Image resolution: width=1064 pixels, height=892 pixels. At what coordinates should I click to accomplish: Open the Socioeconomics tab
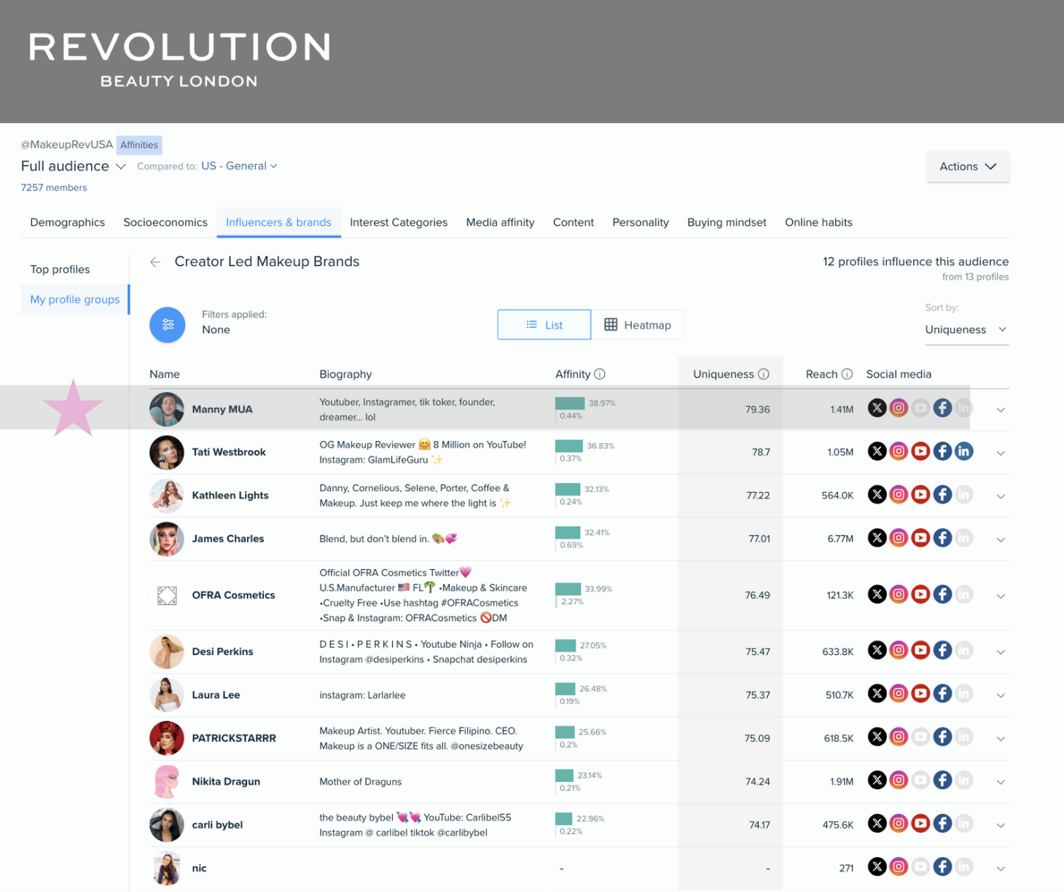click(x=165, y=222)
